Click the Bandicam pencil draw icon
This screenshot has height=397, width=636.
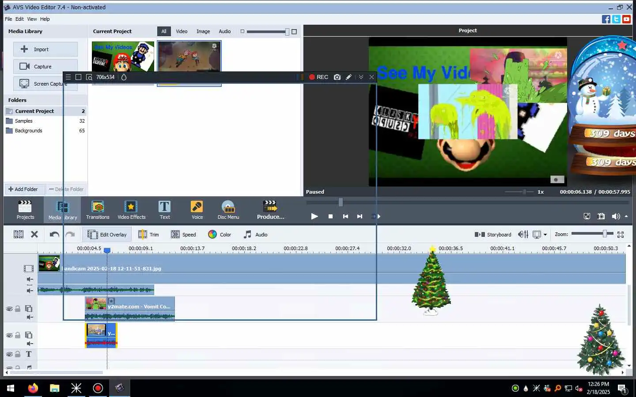coord(348,77)
